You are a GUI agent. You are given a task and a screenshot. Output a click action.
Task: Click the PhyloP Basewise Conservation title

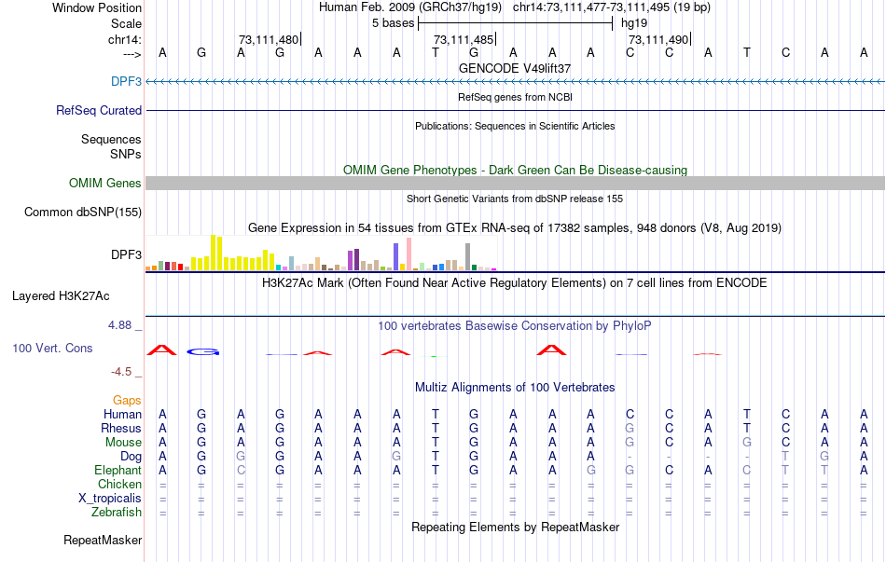tap(514, 326)
